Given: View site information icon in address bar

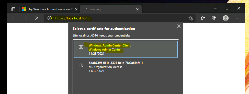Looking at the screenshot, I should click(x=50, y=18).
